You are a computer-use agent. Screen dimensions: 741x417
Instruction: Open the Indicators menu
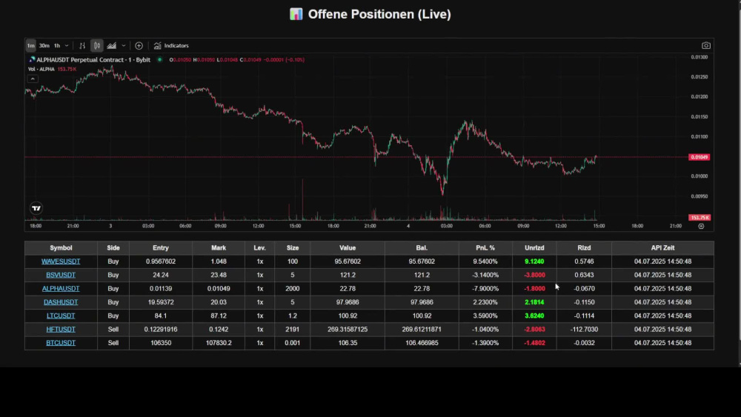pos(171,46)
